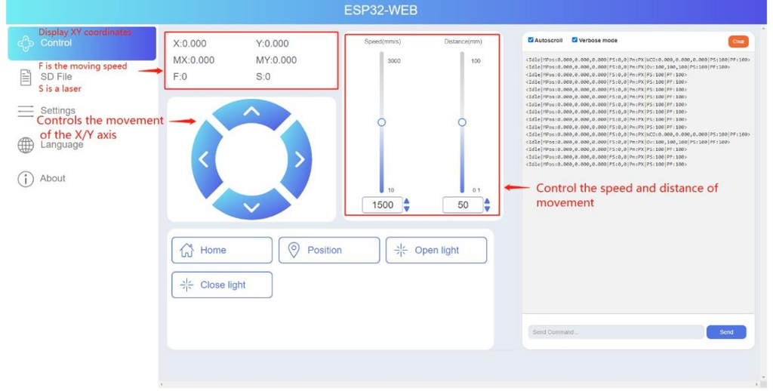Toggle the Autoscroll checkbox
This screenshot has height=391, width=773.
point(531,40)
